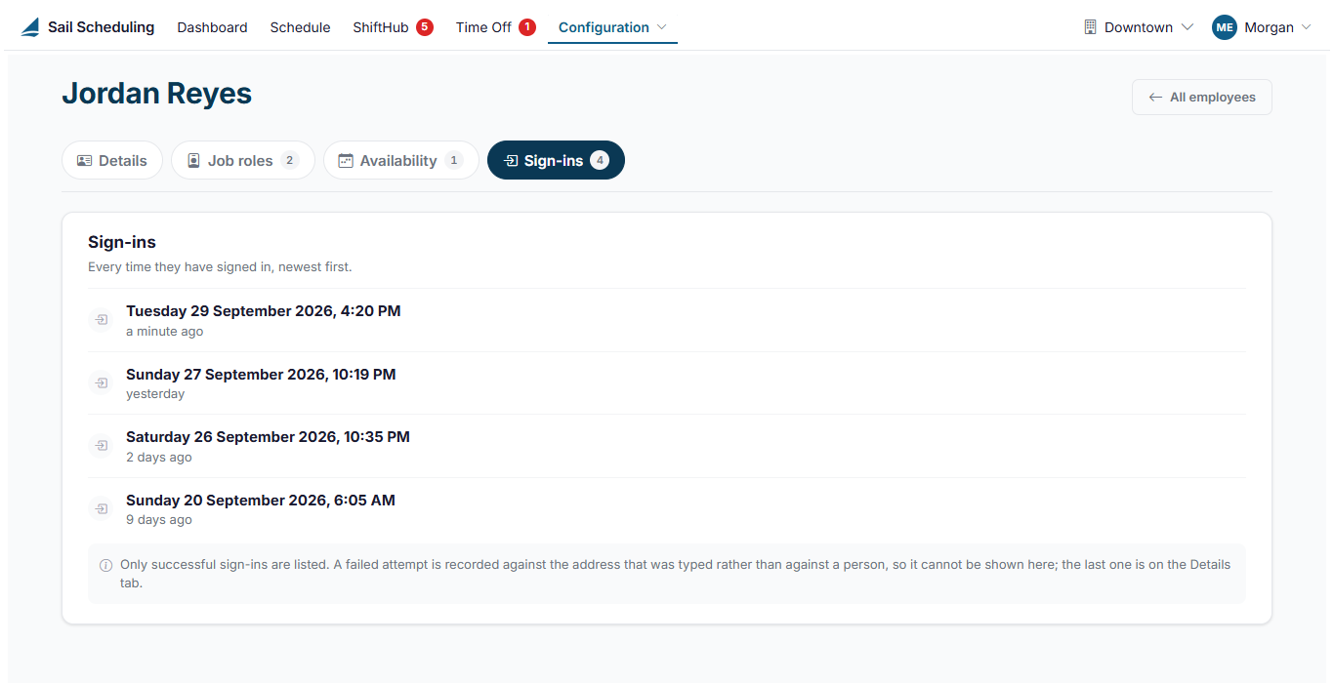Open the Morgan user menu chevron

1306,27
